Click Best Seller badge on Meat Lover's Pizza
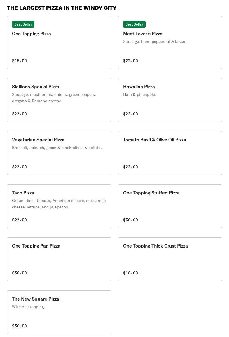229x337 pixels. (134, 24)
